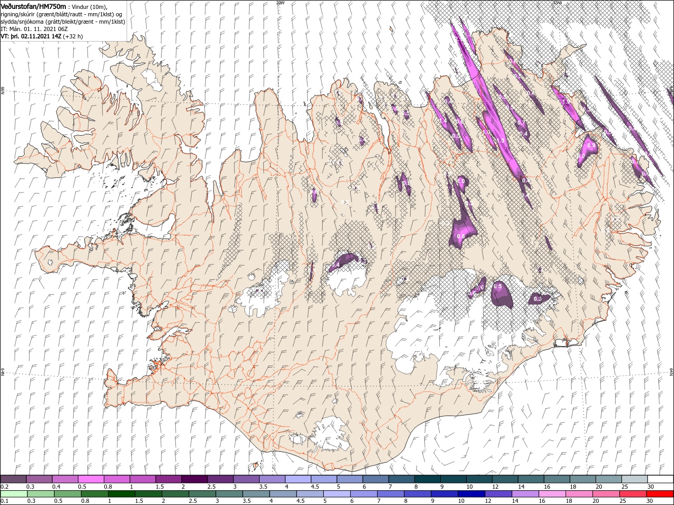Click upper legend swatch between 12 and 14

pyautogui.click(x=504, y=479)
